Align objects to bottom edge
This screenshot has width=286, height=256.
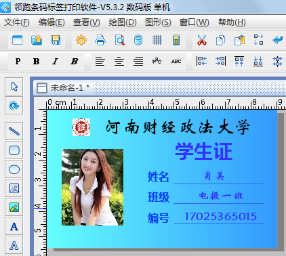coord(258,61)
